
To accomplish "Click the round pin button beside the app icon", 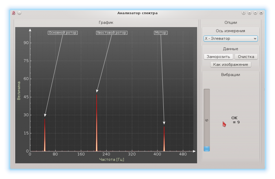I will 20,13.
